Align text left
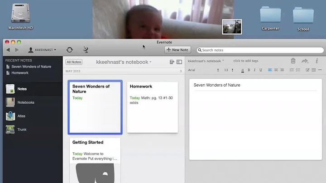This screenshot has height=183, width=326. (270, 70)
